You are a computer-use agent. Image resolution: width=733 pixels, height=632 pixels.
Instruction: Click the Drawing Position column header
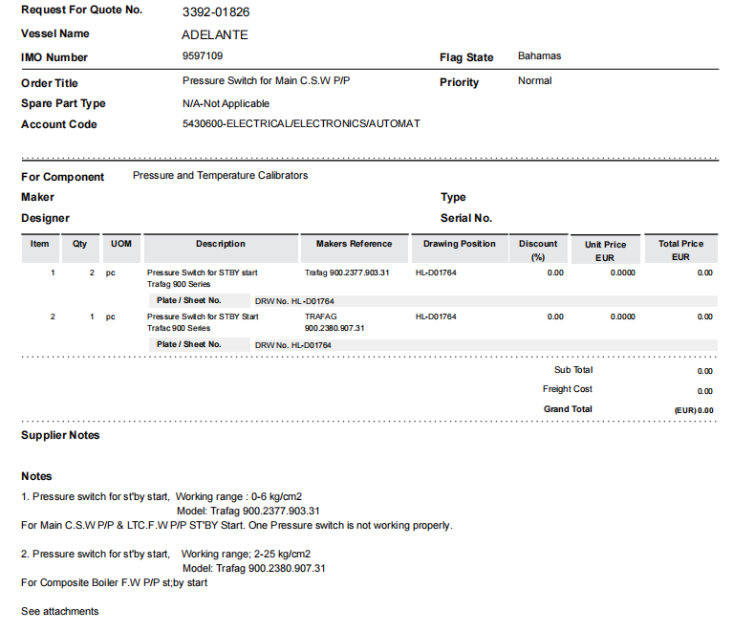tap(460, 245)
